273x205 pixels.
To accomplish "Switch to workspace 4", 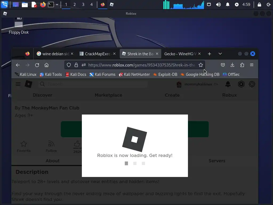I will (92, 5).
